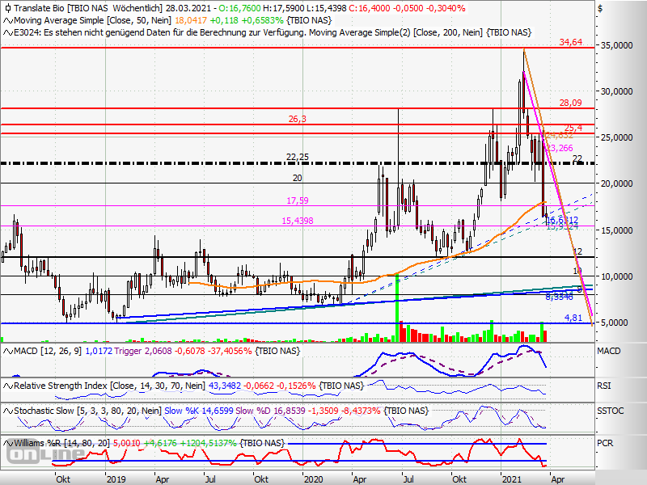Viewport: 647px width, 485px height.
Task: Click the indicator icon before the E3024 message
Action: (x=6, y=32)
